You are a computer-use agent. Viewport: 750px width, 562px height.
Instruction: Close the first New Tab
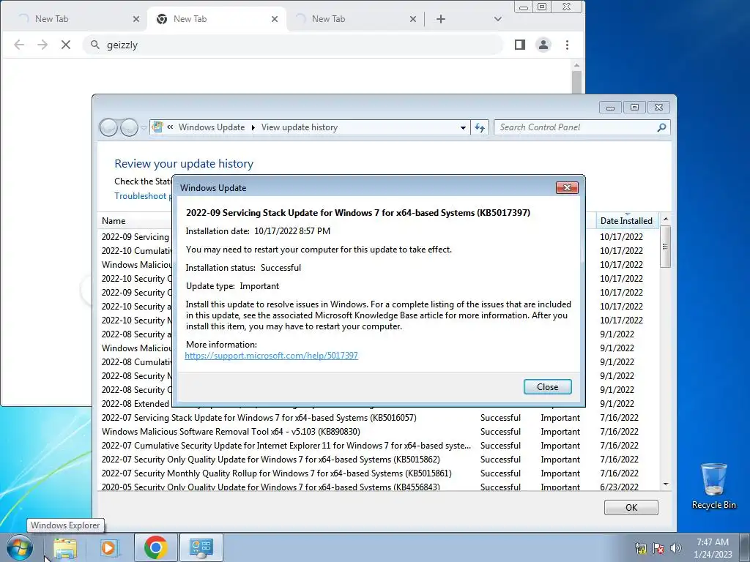(x=136, y=19)
